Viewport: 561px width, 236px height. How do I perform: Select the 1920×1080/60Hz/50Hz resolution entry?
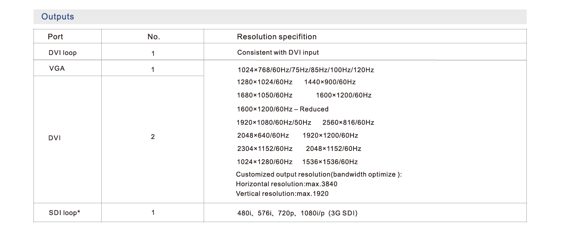coord(274,123)
